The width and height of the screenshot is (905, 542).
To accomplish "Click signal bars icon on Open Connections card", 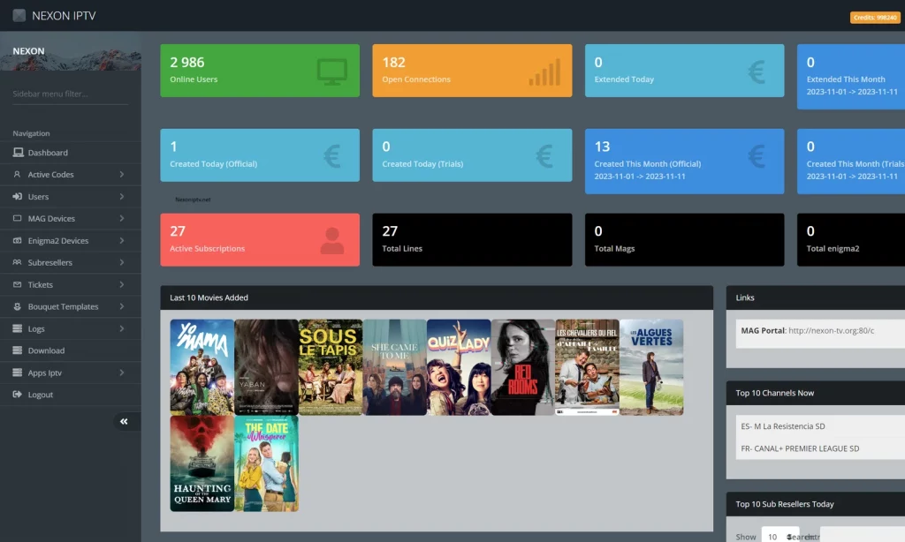I will pos(544,72).
